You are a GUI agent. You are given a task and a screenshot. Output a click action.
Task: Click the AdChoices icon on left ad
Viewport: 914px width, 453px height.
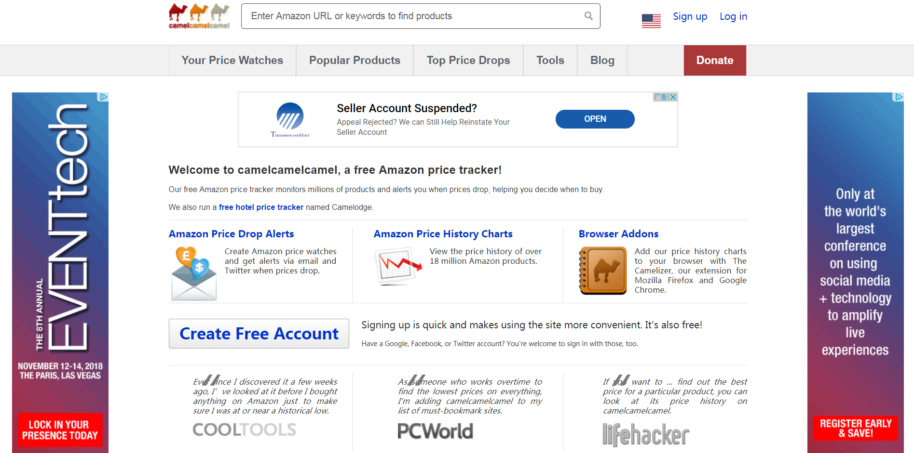pos(103,97)
